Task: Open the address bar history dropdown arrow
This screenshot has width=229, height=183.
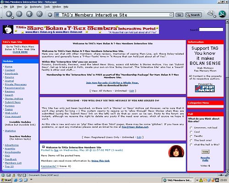Action: tap(171, 15)
